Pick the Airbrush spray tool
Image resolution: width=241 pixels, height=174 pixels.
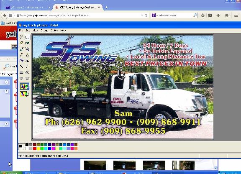tap(21, 60)
